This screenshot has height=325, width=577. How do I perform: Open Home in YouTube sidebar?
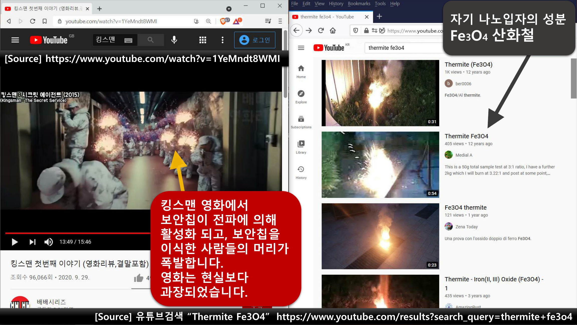[301, 72]
